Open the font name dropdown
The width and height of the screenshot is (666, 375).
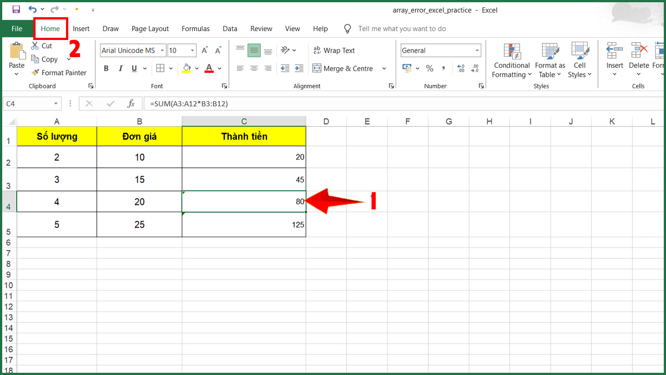pos(162,51)
